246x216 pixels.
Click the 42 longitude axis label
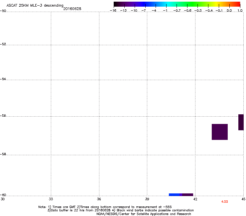pos(195,199)
